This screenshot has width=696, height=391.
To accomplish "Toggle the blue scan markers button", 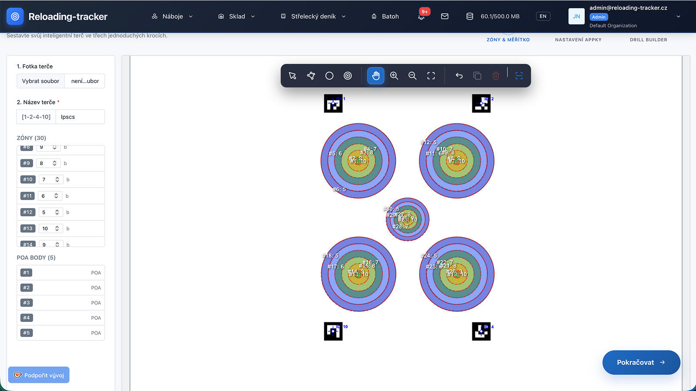I will coord(519,76).
